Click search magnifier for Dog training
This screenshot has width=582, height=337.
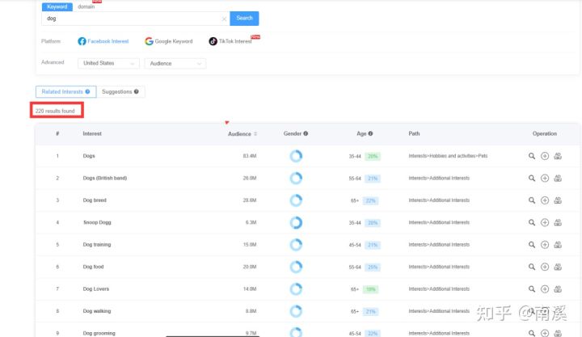point(532,245)
